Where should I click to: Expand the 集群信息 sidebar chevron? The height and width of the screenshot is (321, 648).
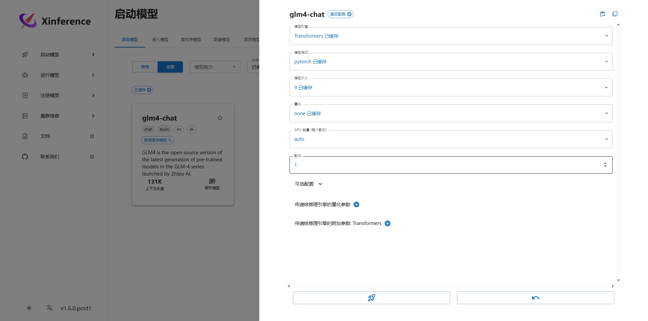click(x=93, y=116)
